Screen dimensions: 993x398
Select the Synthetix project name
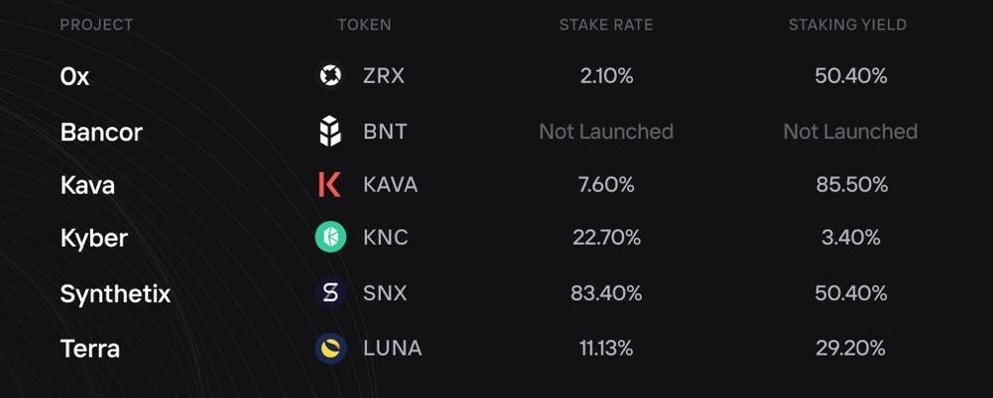coord(115,294)
